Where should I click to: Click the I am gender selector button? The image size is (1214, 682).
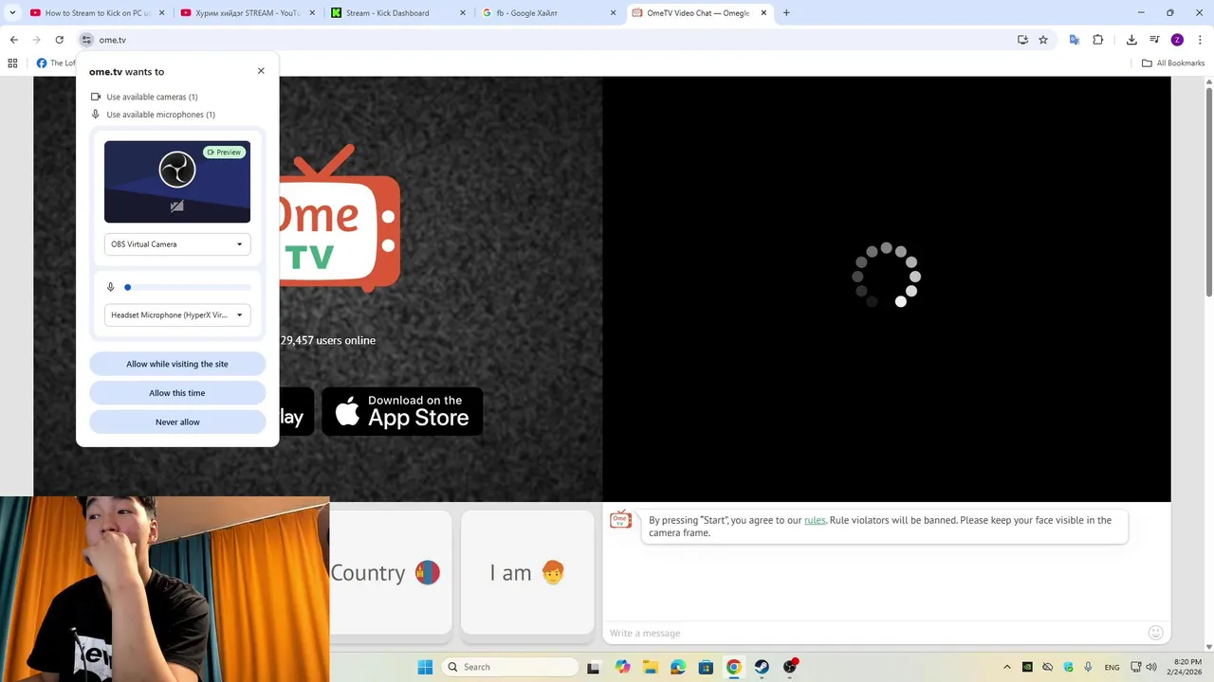click(x=527, y=573)
